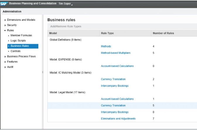Image resolution: width=197 pixels, height=130 pixels.
Task: Open Account-based Calculations for EXPENSE model
Action: click(x=117, y=66)
